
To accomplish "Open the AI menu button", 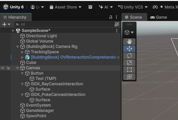I will pyautogui.click(x=106, y=7).
